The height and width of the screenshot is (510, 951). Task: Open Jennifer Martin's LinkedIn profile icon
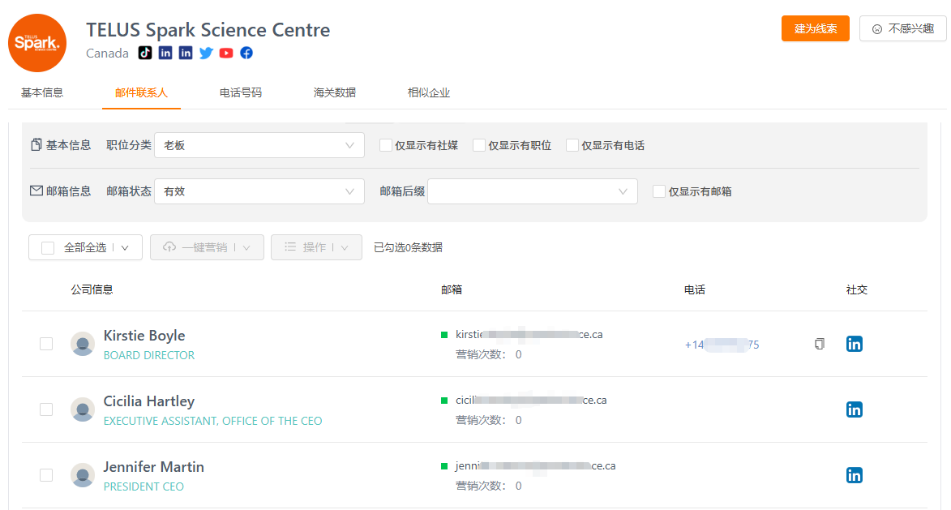coord(854,475)
